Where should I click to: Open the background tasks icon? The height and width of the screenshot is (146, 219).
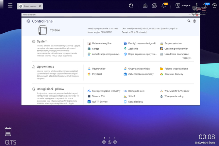(x=145, y=6)
